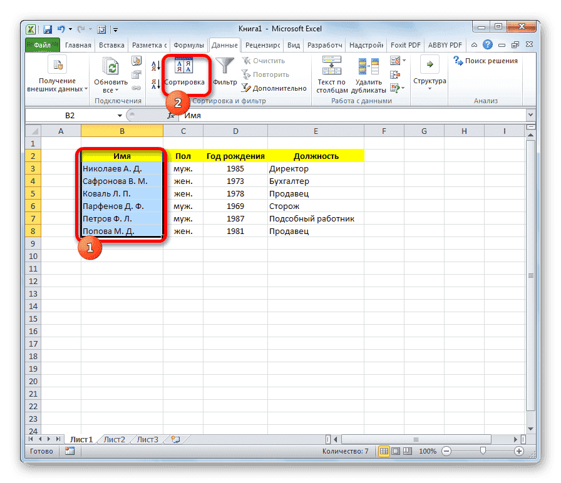Viewport: 561px width, 483px height.
Task: Open the Сортировка (Sort) dialog
Action: pos(185,71)
